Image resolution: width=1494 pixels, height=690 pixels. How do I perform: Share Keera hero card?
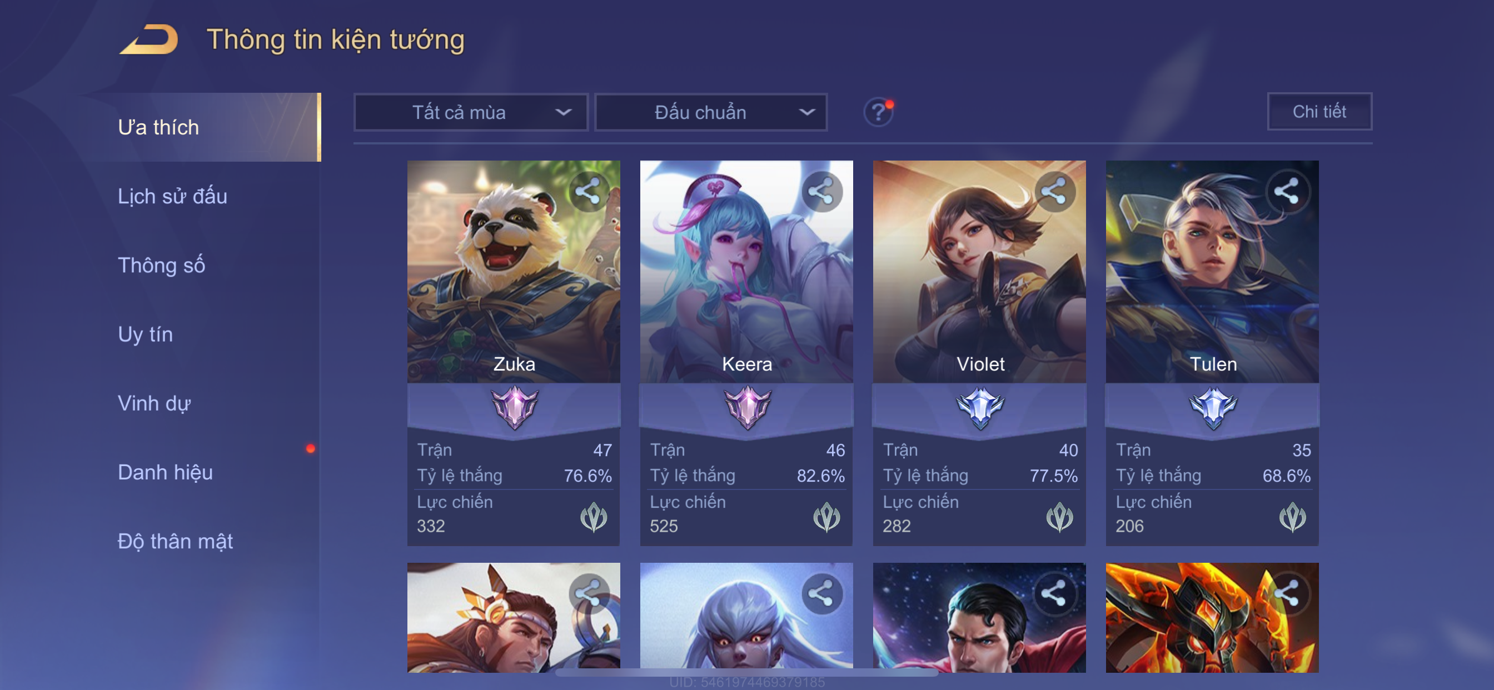click(821, 191)
